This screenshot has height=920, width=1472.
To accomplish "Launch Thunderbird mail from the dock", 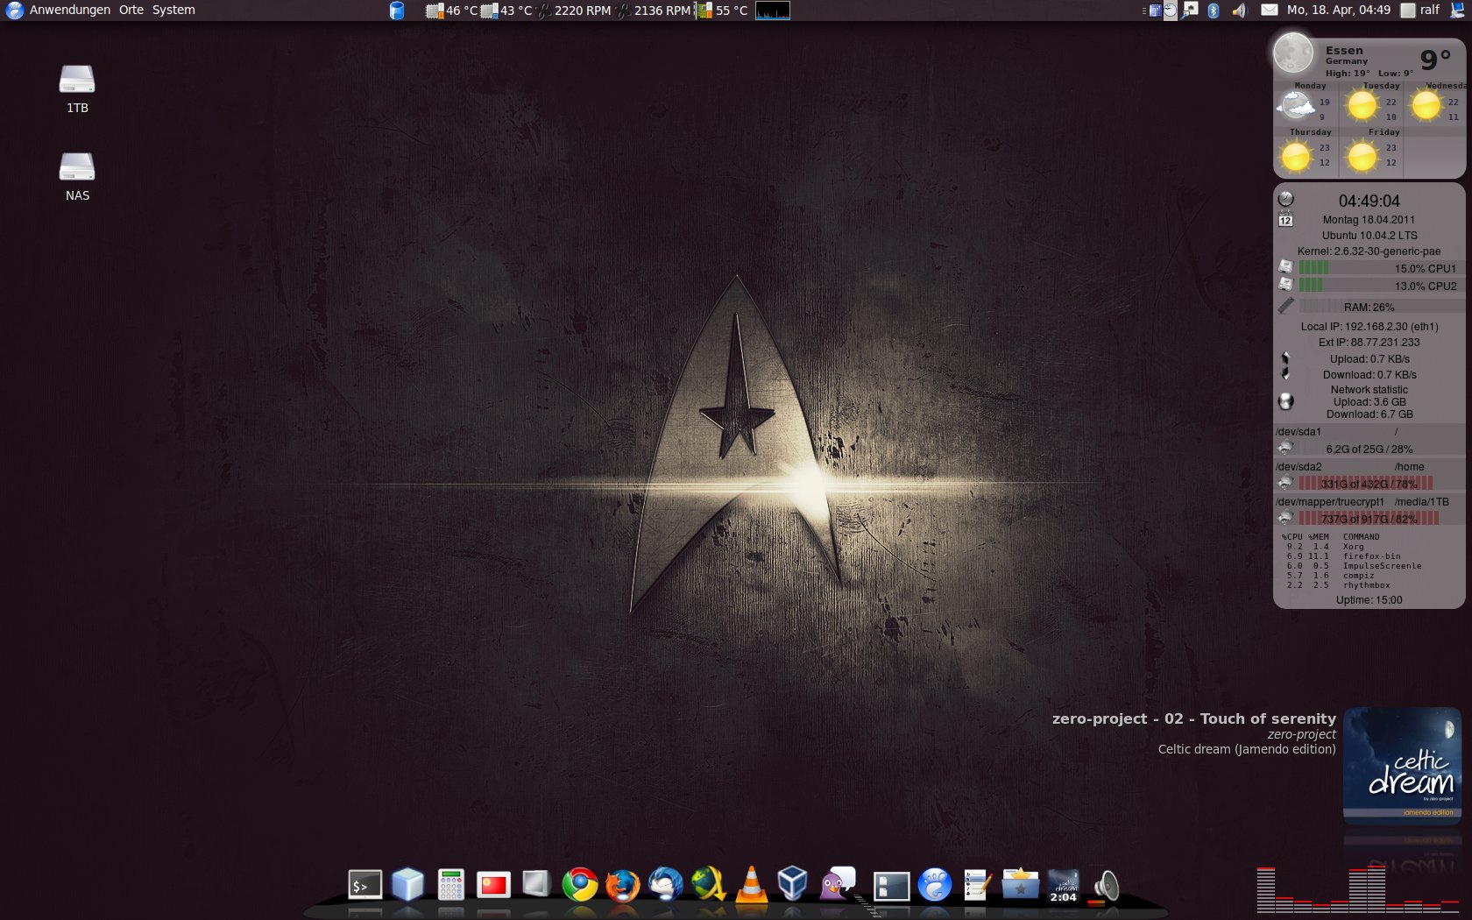I will click(x=665, y=885).
